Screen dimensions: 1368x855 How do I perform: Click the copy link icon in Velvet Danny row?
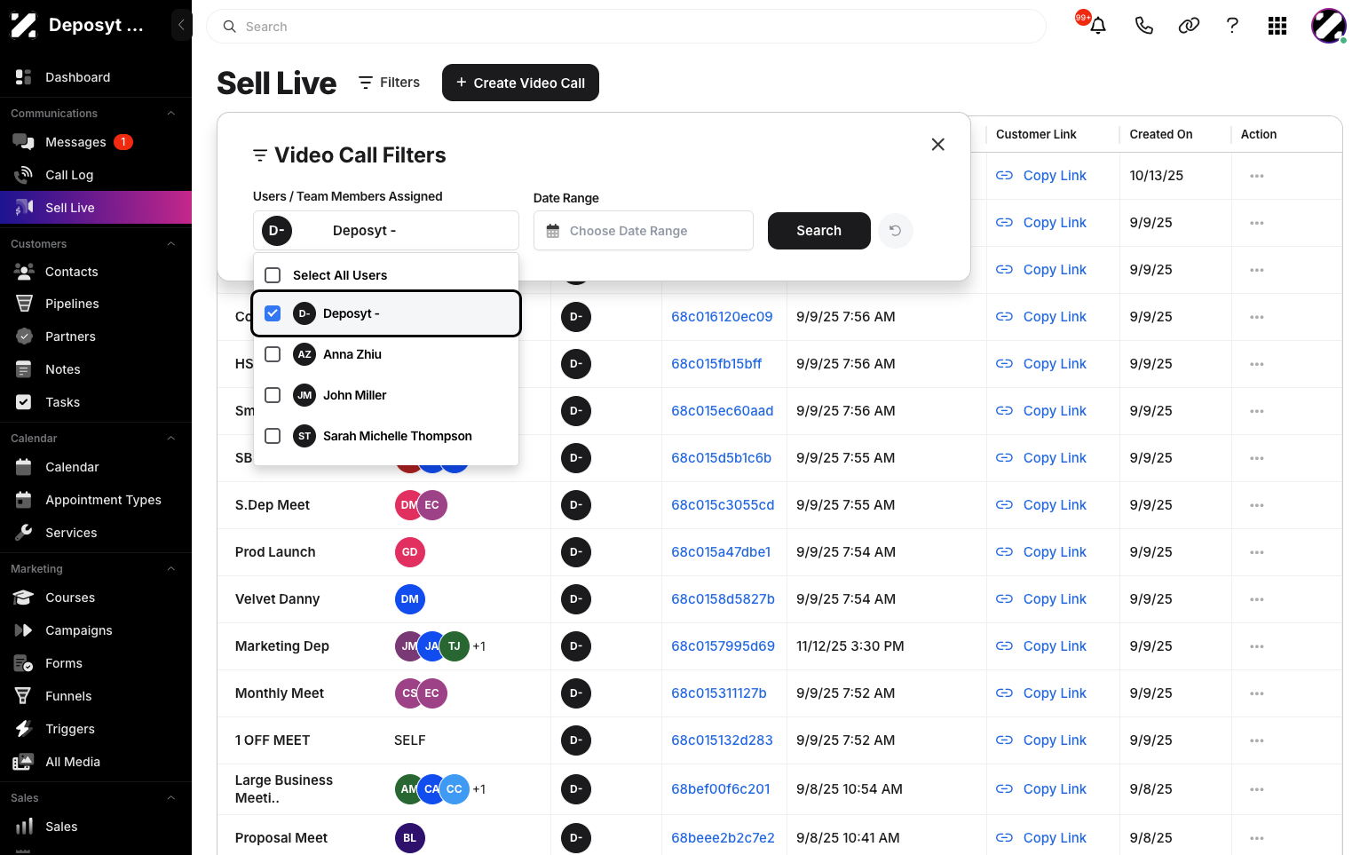pos(1004,599)
